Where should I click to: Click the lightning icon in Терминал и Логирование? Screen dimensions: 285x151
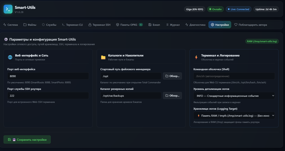coord(196,57)
